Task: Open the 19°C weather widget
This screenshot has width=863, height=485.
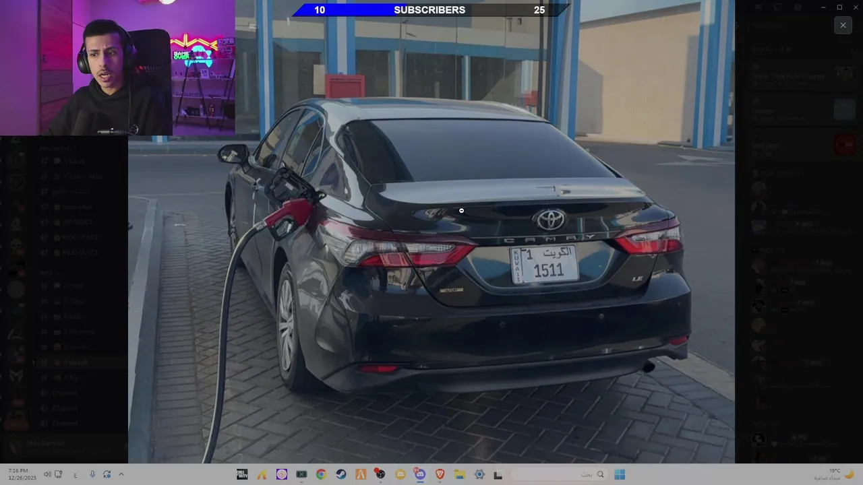Action: [835, 474]
